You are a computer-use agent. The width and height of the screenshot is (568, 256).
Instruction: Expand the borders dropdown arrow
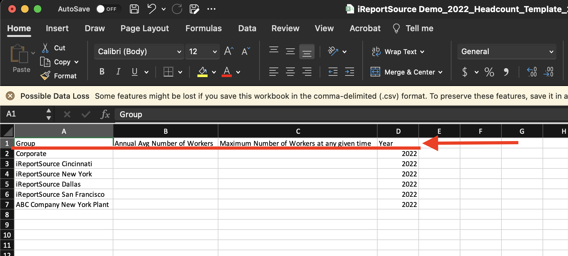pos(180,72)
